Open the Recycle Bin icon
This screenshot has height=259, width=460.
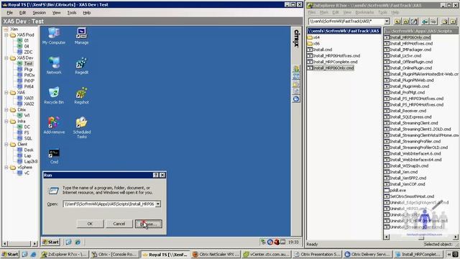(x=54, y=96)
